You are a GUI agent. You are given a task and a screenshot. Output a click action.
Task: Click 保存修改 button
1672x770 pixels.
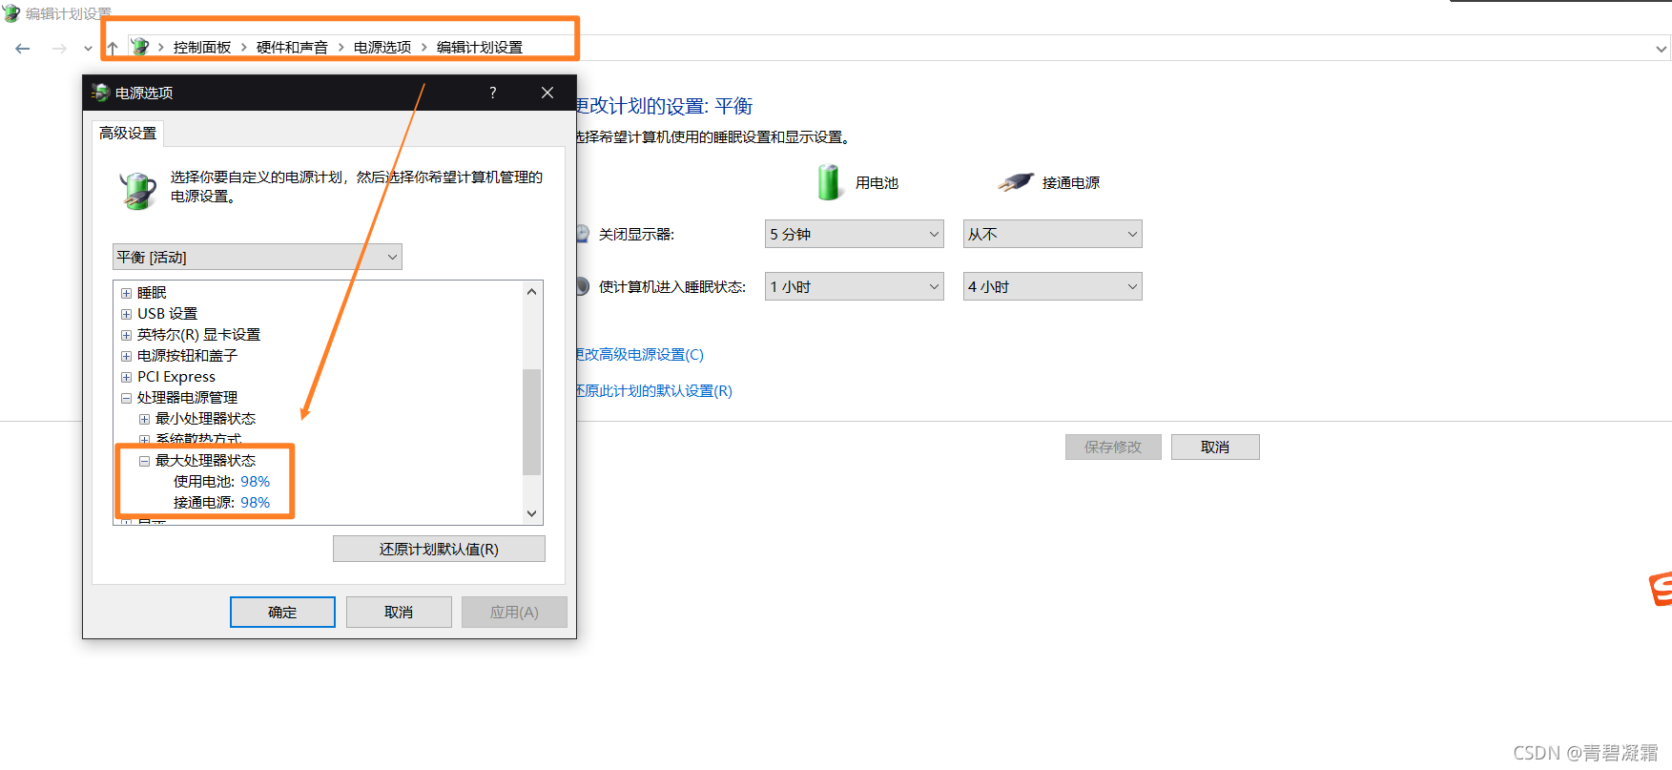tap(1113, 447)
